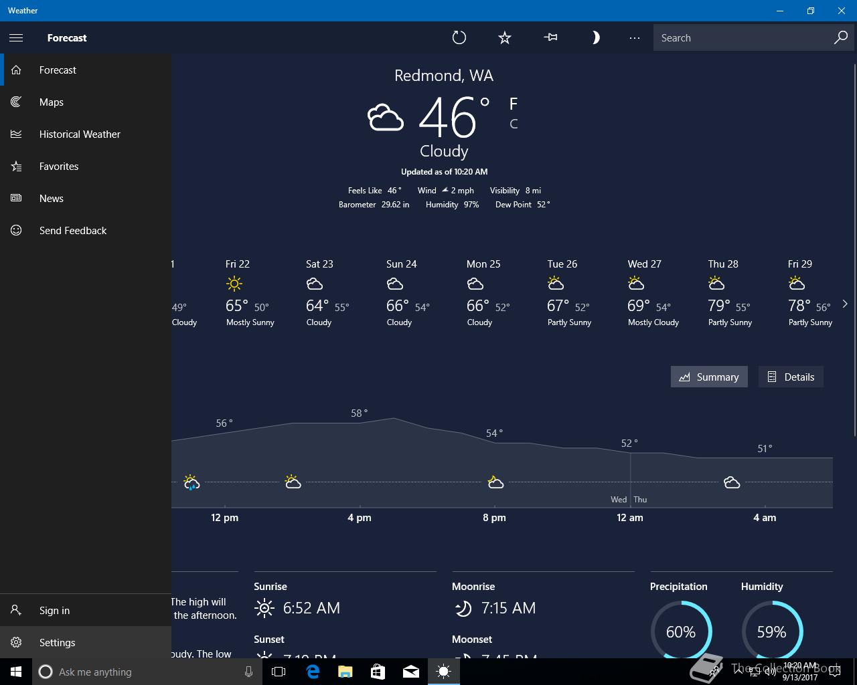This screenshot has width=857, height=685.
Task: Open File Explorer from taskbar
Action: point(345,672)
